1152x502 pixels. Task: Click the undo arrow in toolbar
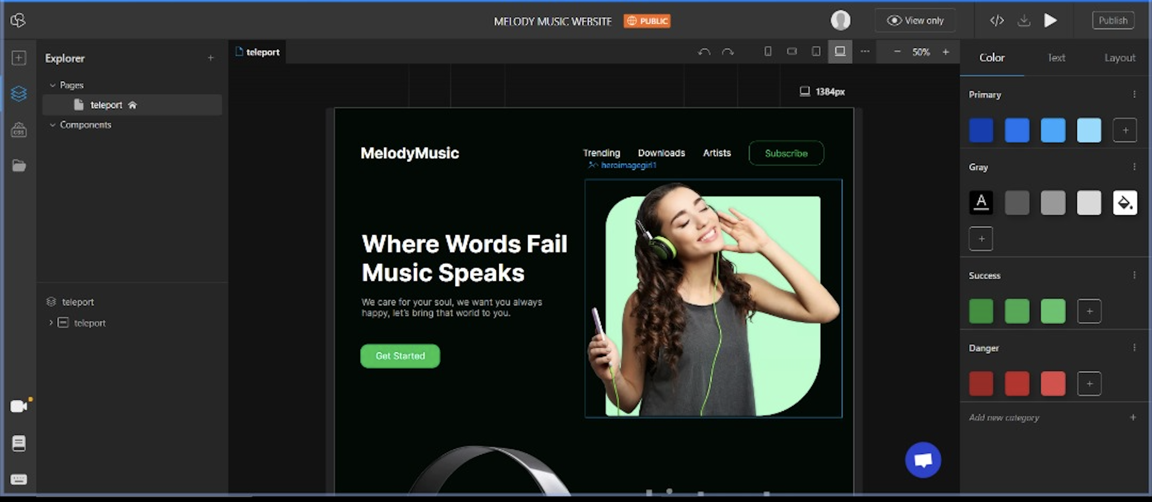pyautogui.click(x=704, y=52)
